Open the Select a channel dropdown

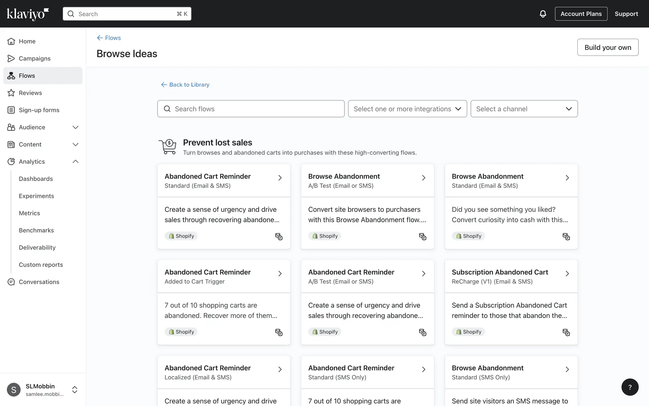tap(524, 109)
